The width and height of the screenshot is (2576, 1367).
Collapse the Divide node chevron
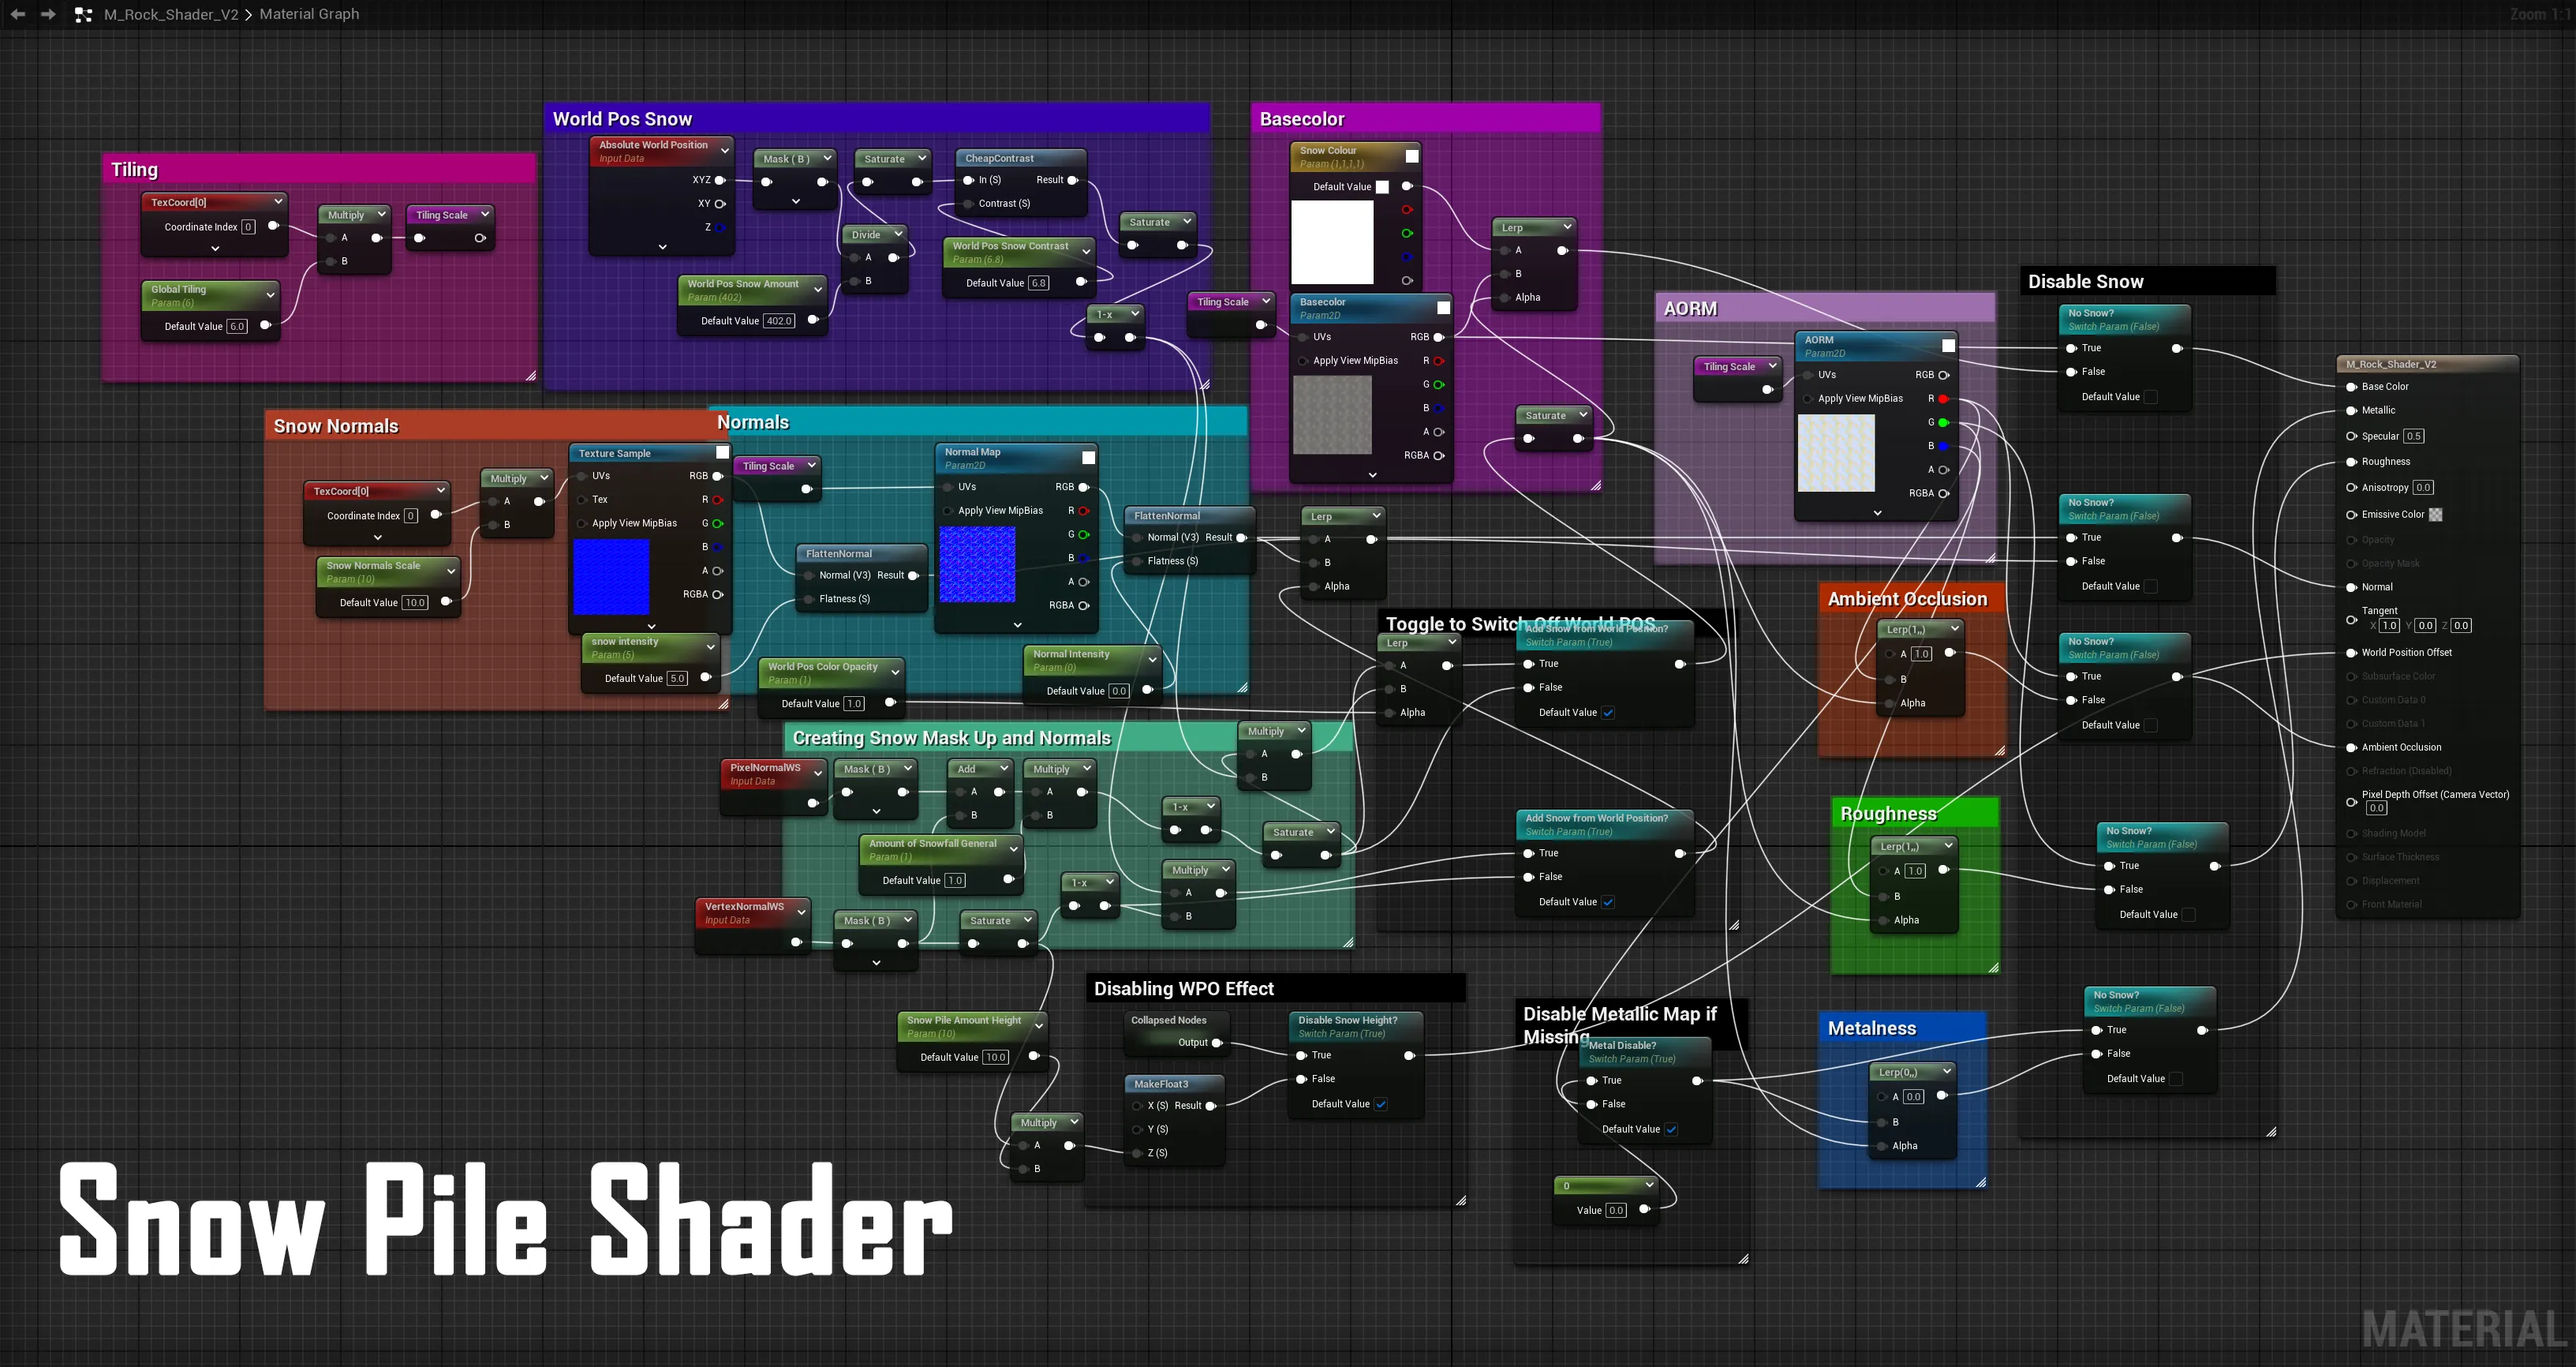pyautogui.click(x=898, y=234)
